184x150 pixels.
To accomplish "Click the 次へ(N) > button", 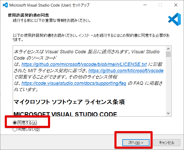I will pos(136,143).
